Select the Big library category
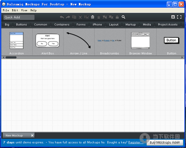Image resolution: width=186 pixels, height=148 pixels. click(x=7, y=25)
